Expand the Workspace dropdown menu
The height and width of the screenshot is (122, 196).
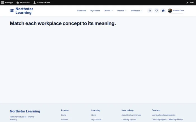pyautogui.click(x=137, y=11)
